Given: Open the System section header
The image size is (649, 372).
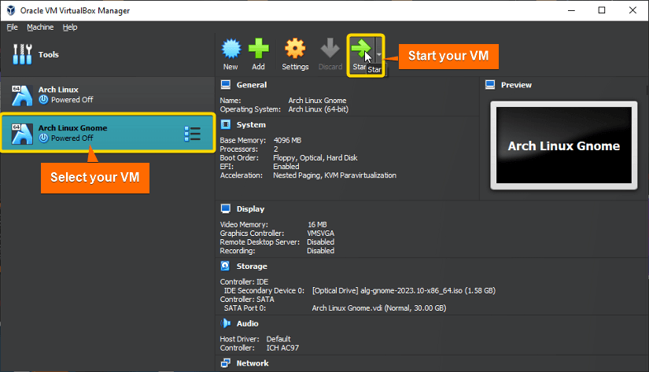Looking at the screenshot, I should click(251, 124).
